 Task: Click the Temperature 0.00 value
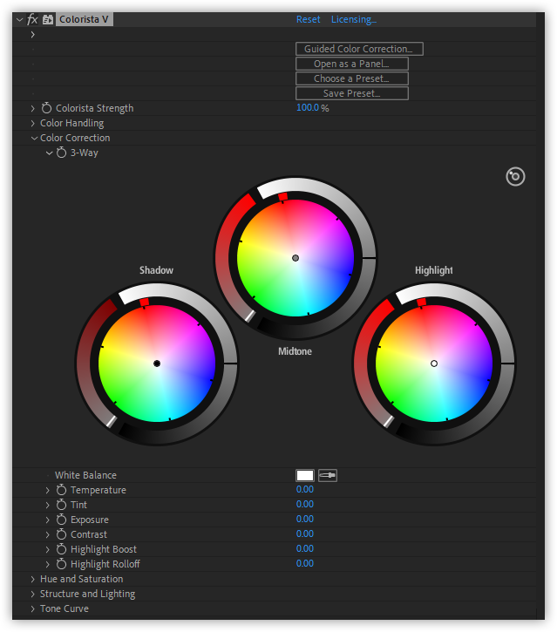(x=305, y=489)
